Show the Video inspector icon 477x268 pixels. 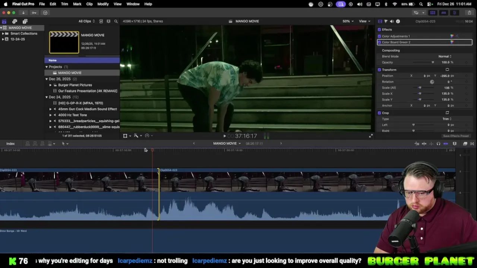(380, 21)
